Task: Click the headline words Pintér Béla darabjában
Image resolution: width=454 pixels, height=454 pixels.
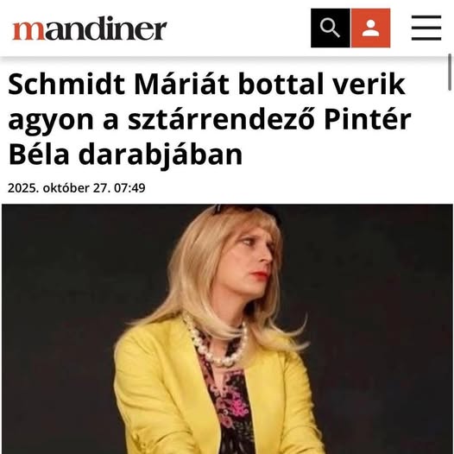Action: click(x=210, y=137)
